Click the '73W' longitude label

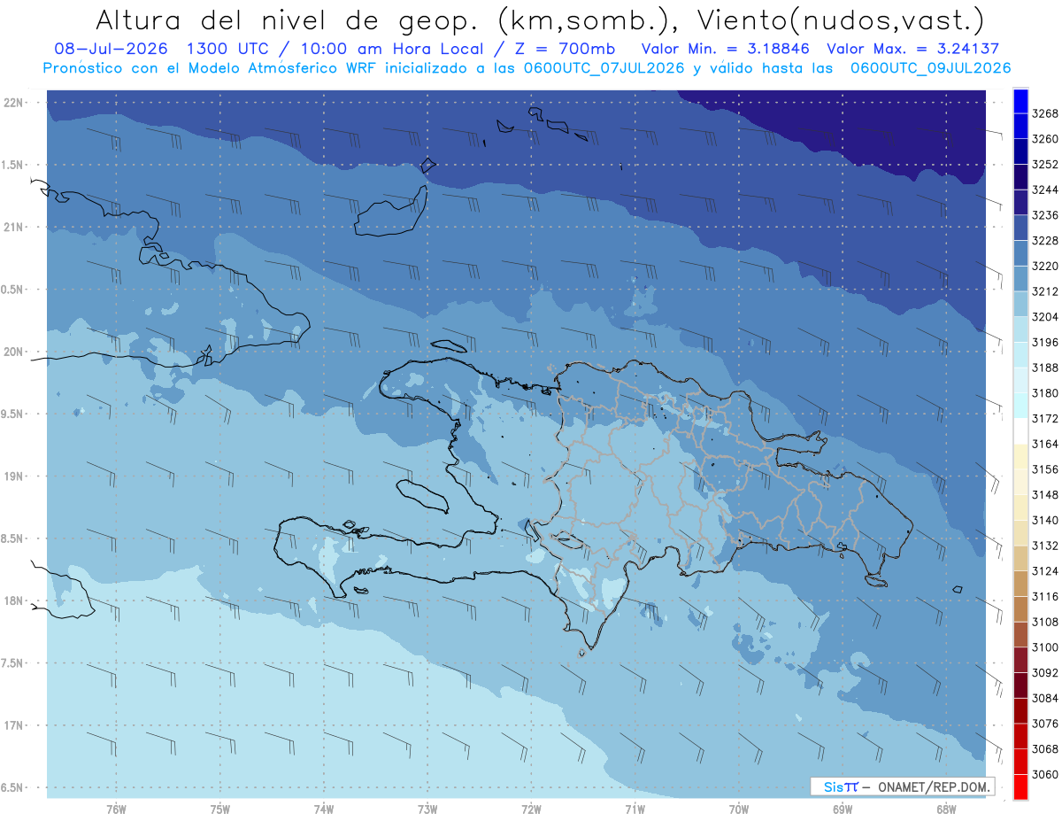tap(427, 809)
